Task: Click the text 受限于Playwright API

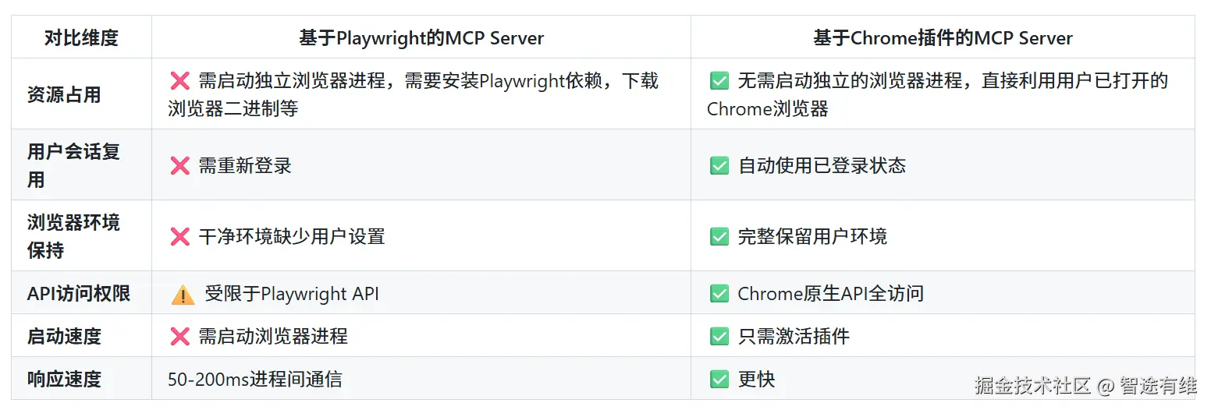Action: click(292, 294)
